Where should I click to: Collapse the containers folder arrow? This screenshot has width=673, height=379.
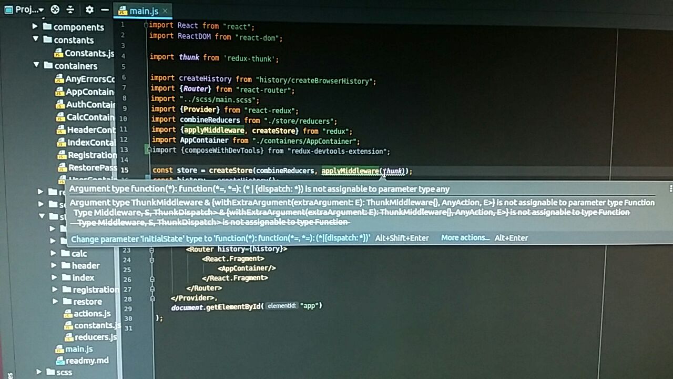pos(36,65)
